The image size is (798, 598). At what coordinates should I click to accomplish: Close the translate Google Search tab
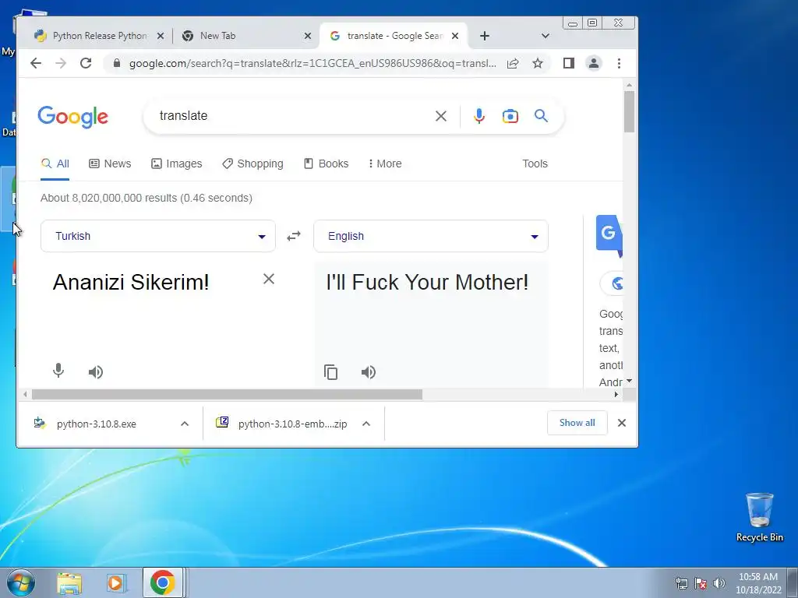(455, 36)
